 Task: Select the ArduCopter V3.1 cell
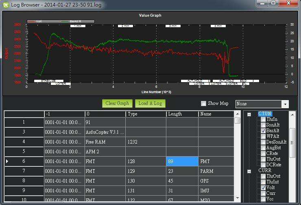click(x=105, y=132)
